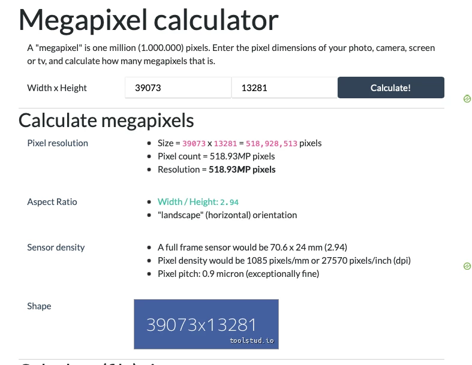Click the toolstud.io watermark in the shape image
The width and height of the screenshot is (472, 365).
coord(252,340)
